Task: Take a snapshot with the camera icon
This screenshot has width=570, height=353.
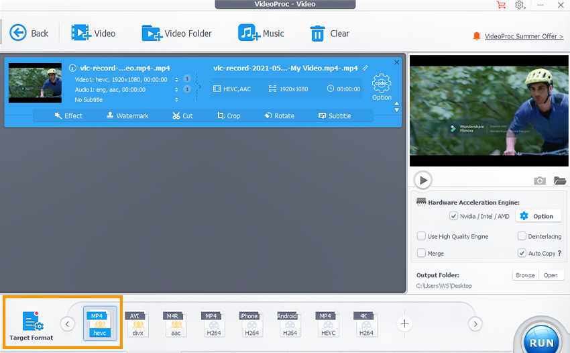Action: pos(539,181)
